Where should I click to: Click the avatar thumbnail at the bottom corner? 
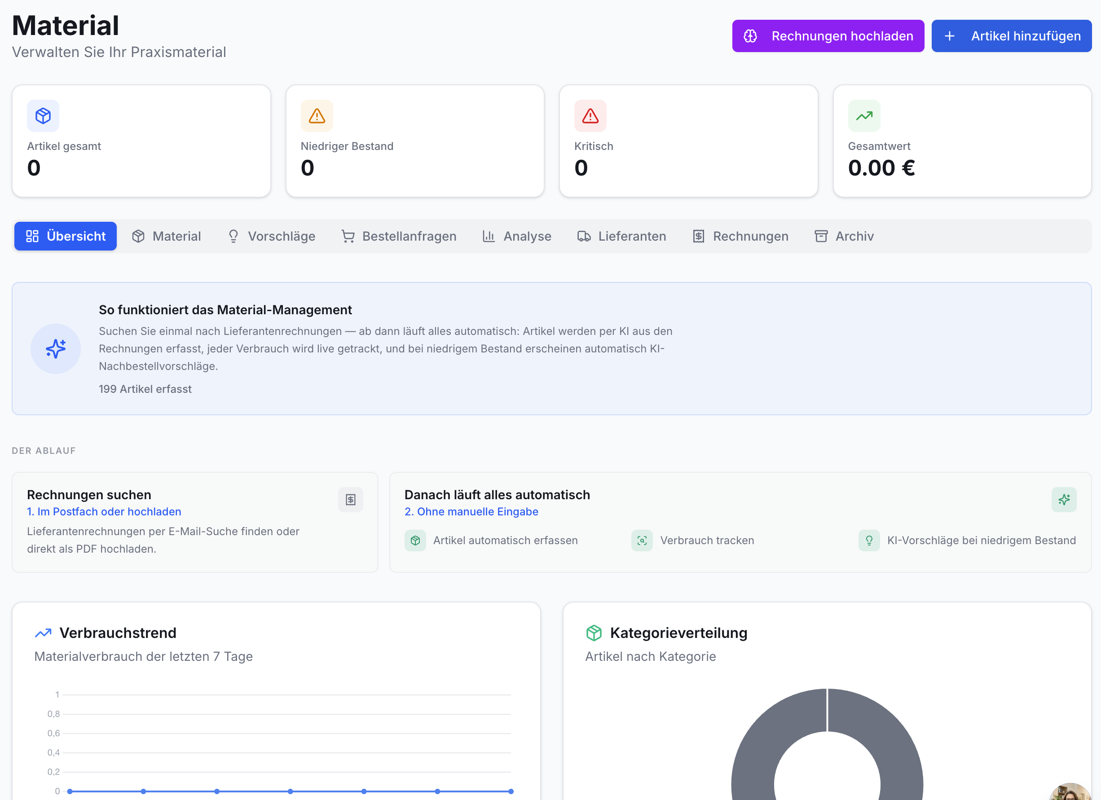(x=1071, y=792)
